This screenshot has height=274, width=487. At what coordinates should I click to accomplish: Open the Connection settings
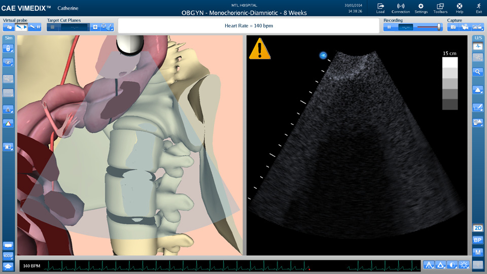click(401, 8)
